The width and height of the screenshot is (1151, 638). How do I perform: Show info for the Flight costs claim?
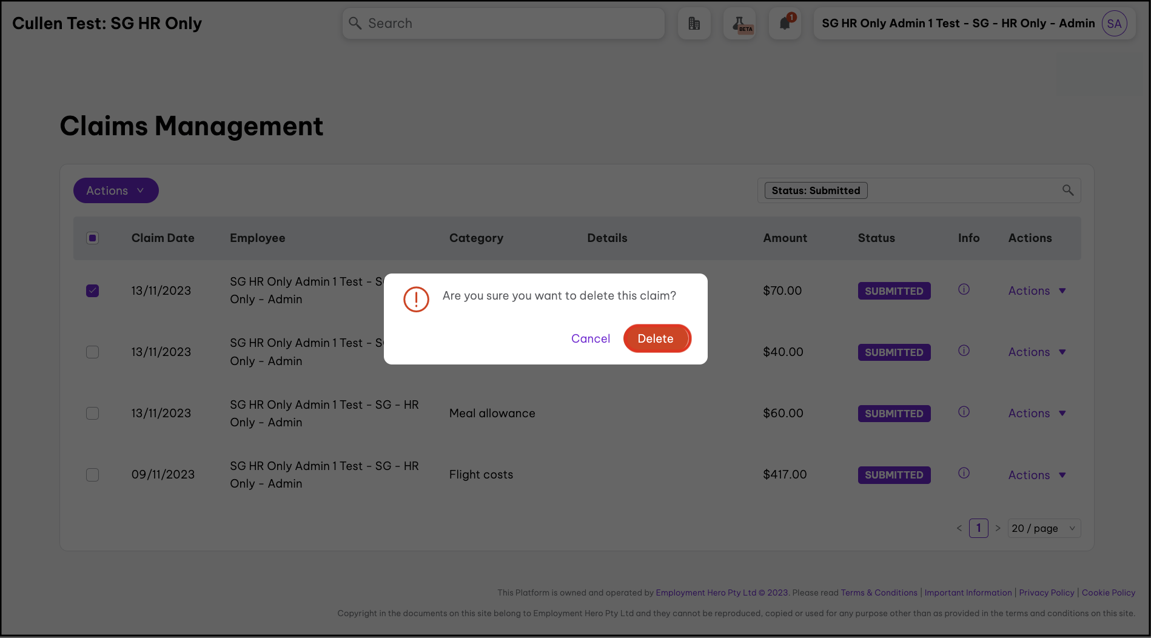pyautogui.click(x=964, y=473)
